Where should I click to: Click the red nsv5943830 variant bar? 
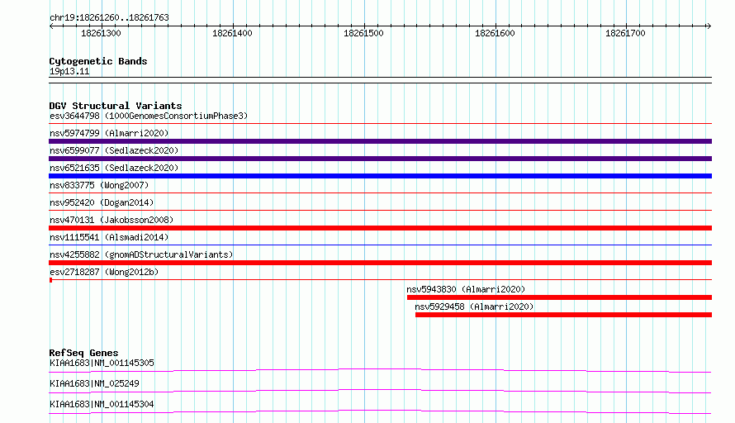pos(559,297)
